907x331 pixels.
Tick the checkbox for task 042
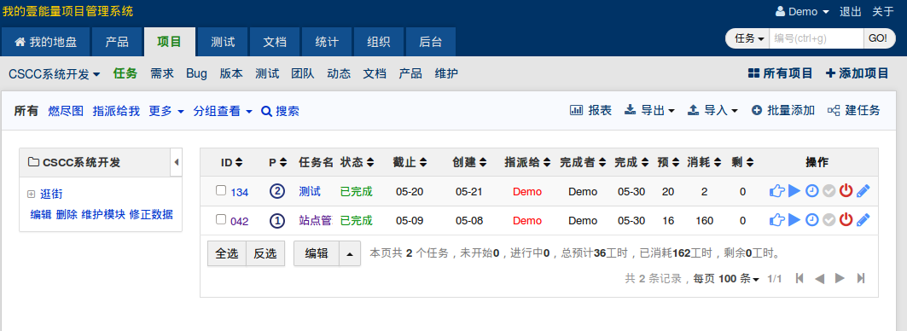[x=221, y=219]
